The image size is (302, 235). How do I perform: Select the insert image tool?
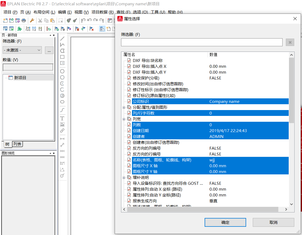coord(62,124)
